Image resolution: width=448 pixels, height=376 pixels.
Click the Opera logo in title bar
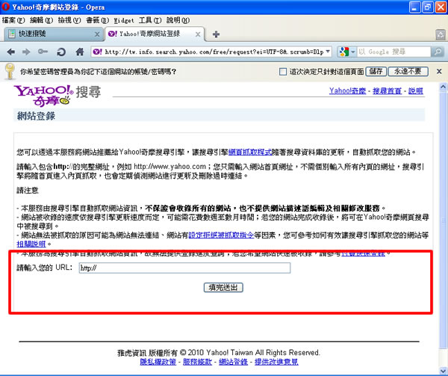click(x=6, y=7)
